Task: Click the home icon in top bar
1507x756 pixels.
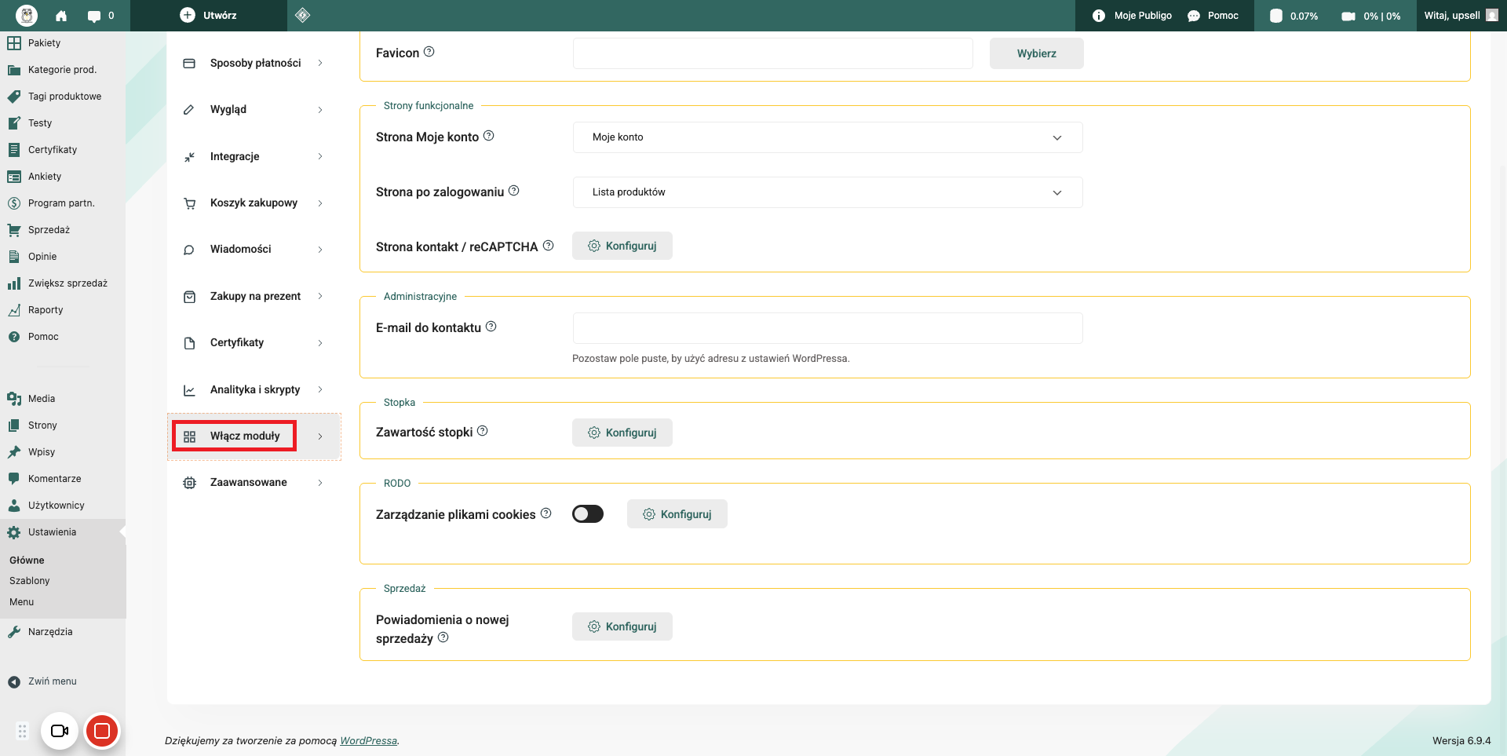Action: 61,16
